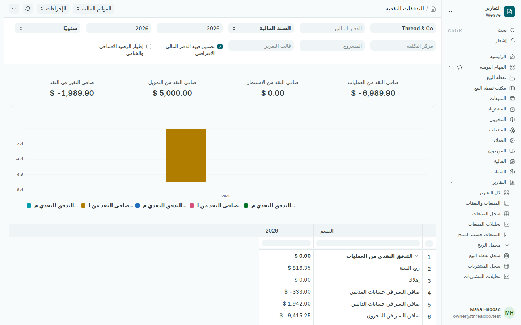Image resolution: width=521 pixels, height=325 pixels.
Task: Click the مجمل الربح trend icon
Action: point(507,245)
